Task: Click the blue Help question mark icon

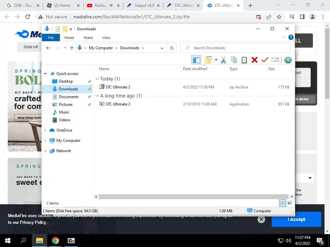Action: point(291,37)
